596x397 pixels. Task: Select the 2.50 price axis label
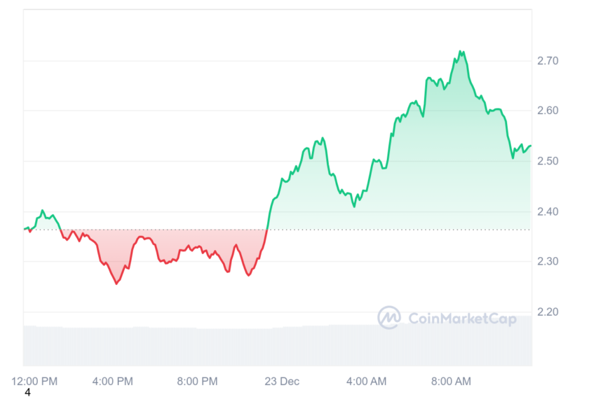pyautogui.click(x=548, y=161)
